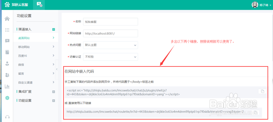Click the 在网站中嵌入代码 heading
The image size is (273, 122).
click(79, 71)
